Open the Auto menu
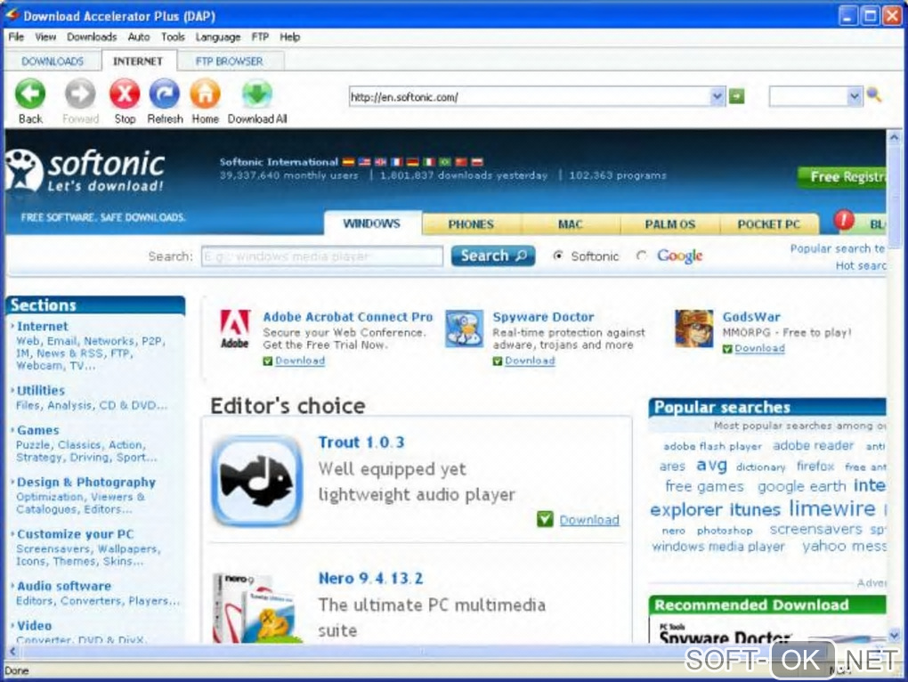This screenshot has height=682, width=908. 138,37
